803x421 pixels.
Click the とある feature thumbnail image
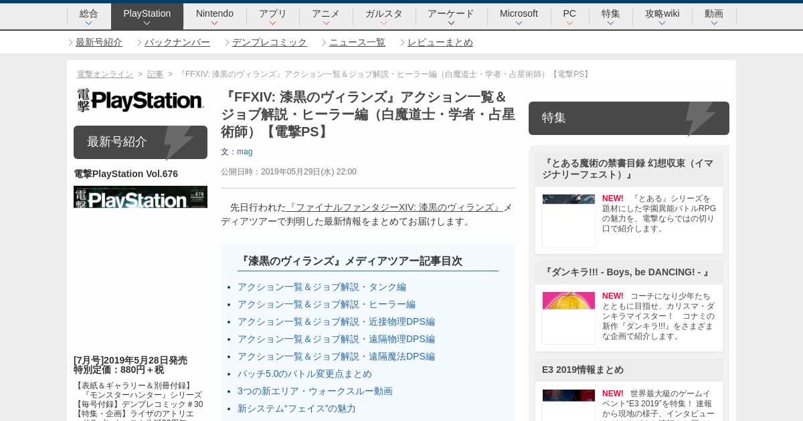tap(569, 221)
